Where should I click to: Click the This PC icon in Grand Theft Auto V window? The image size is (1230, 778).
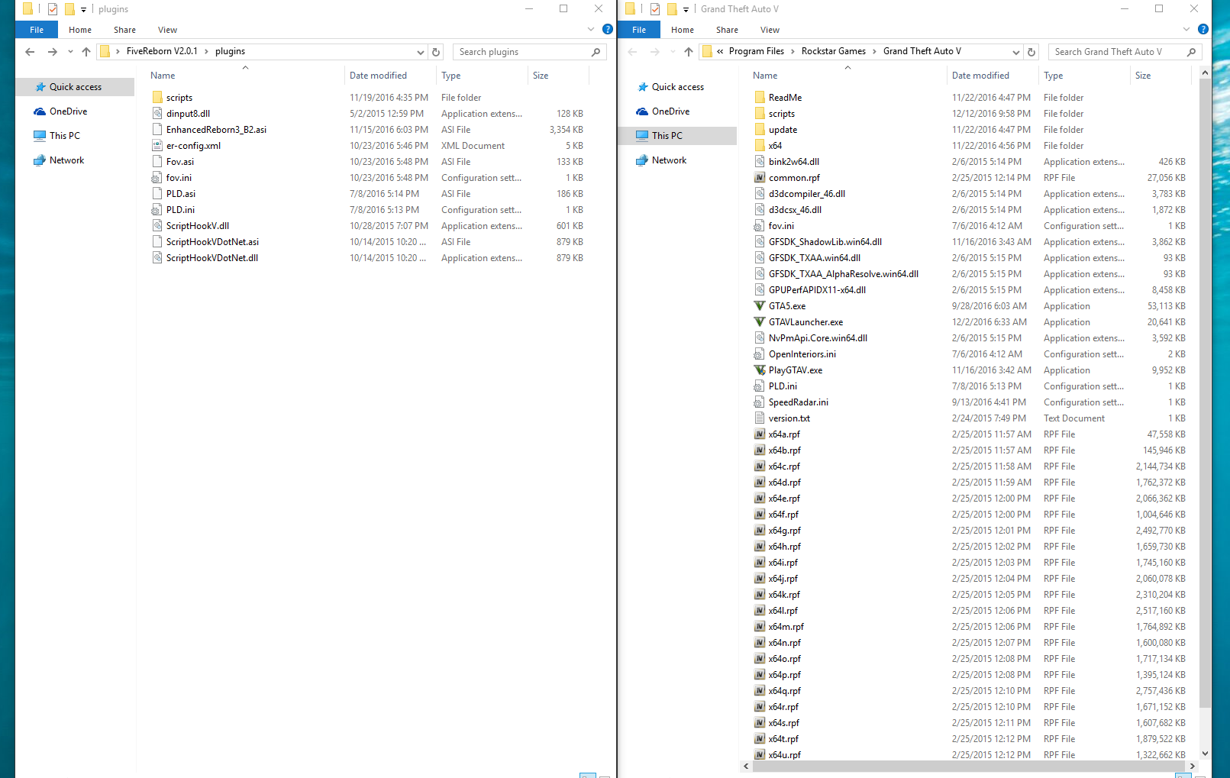coord(642,136)
